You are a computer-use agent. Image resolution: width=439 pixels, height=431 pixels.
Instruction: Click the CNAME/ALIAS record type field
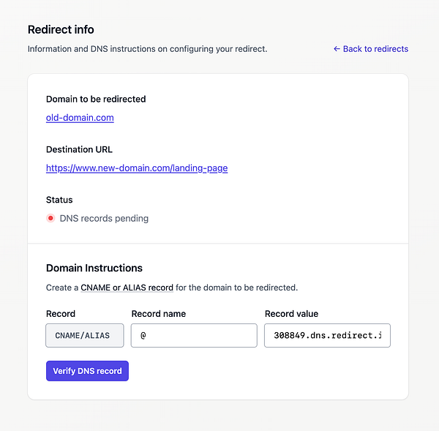click(x=83, y=336)
